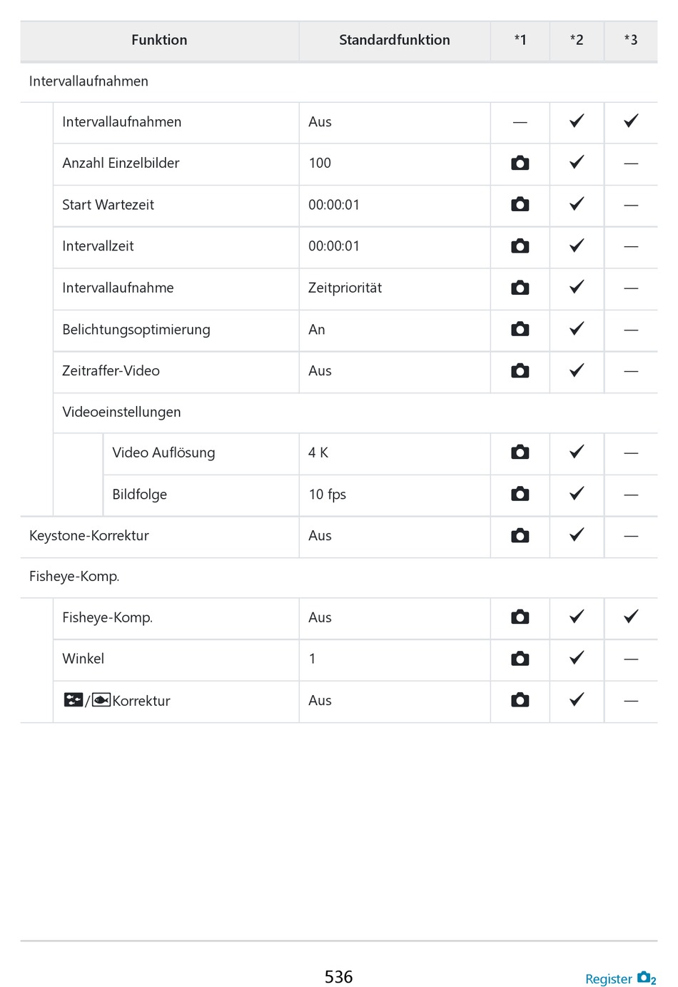Click the camera icon in Winkel row
Viewport: 678px width, 987px height.
pos(520,658)
